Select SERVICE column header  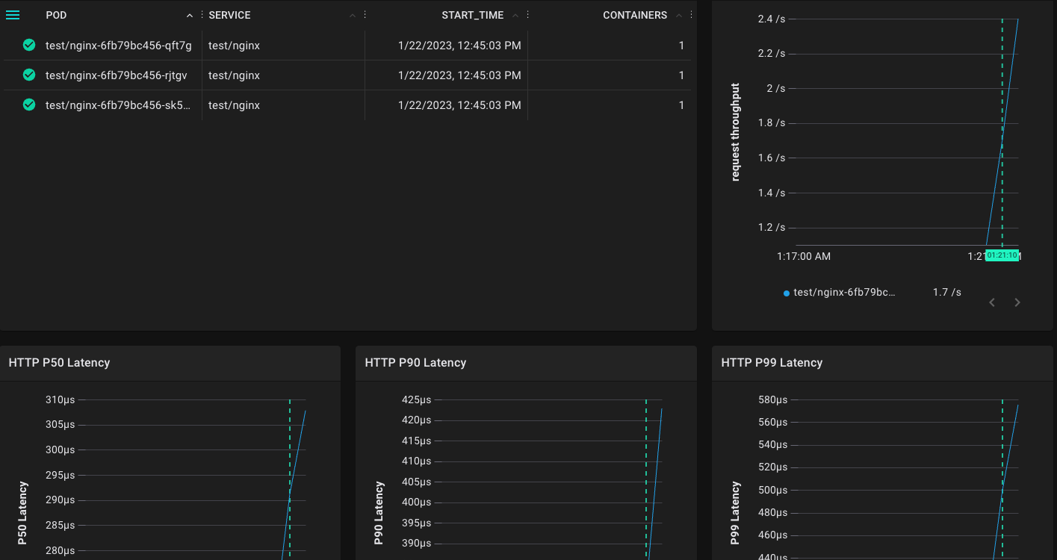(229, 15)
